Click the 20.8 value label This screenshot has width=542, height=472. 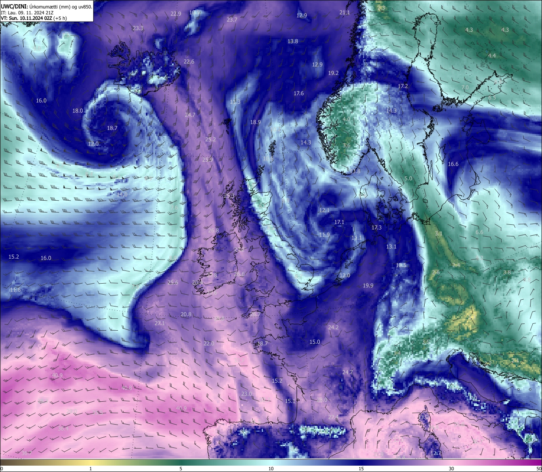186,315
